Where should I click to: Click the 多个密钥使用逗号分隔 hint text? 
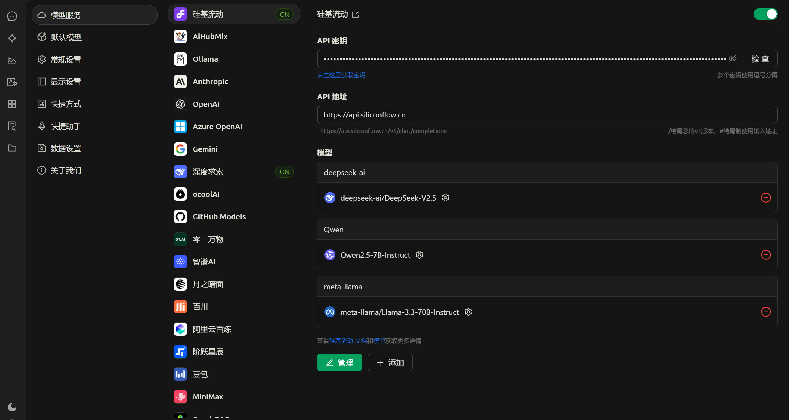coord(747,75)
